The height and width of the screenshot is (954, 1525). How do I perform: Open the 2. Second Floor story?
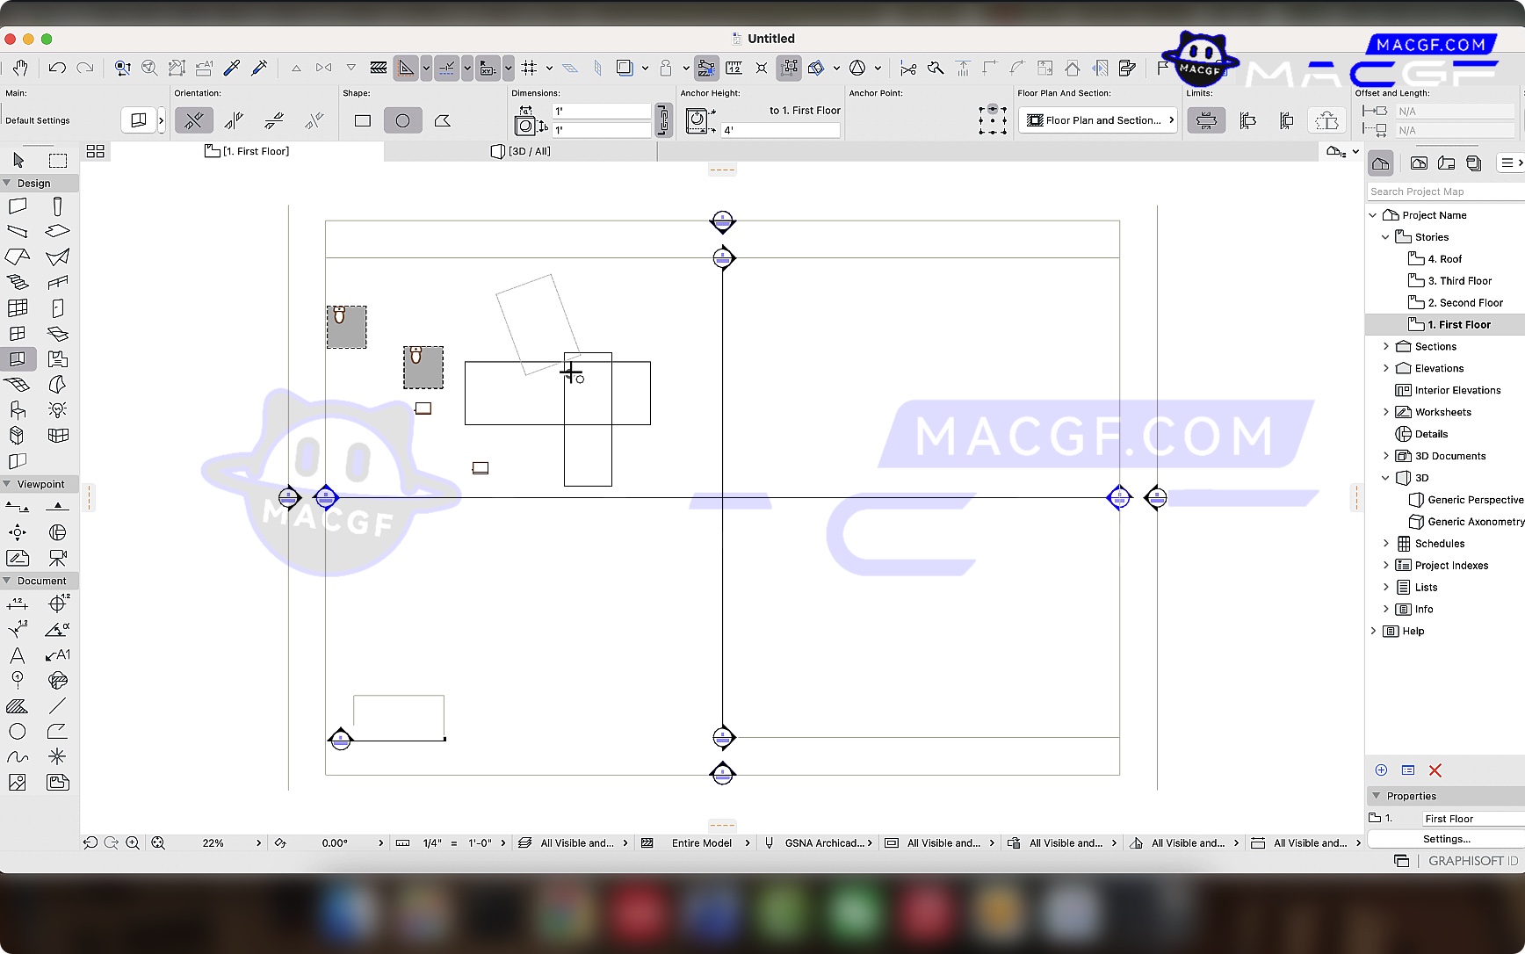1464,303
